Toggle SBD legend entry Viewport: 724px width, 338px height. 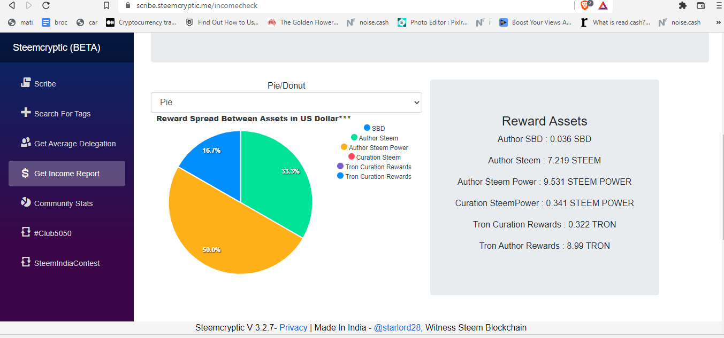[374, 128]
